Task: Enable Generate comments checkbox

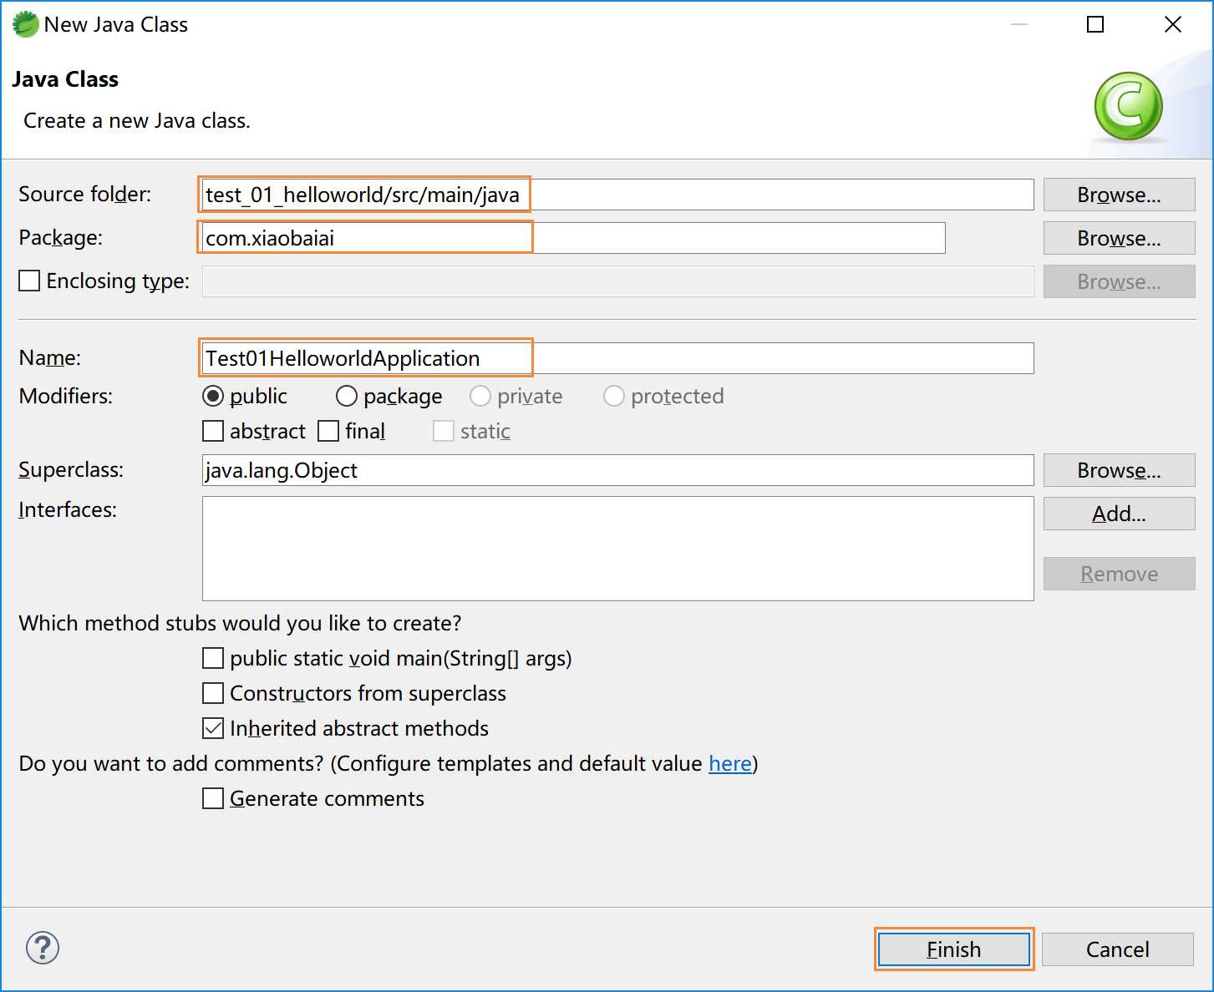Action: [x=213, y=798]
